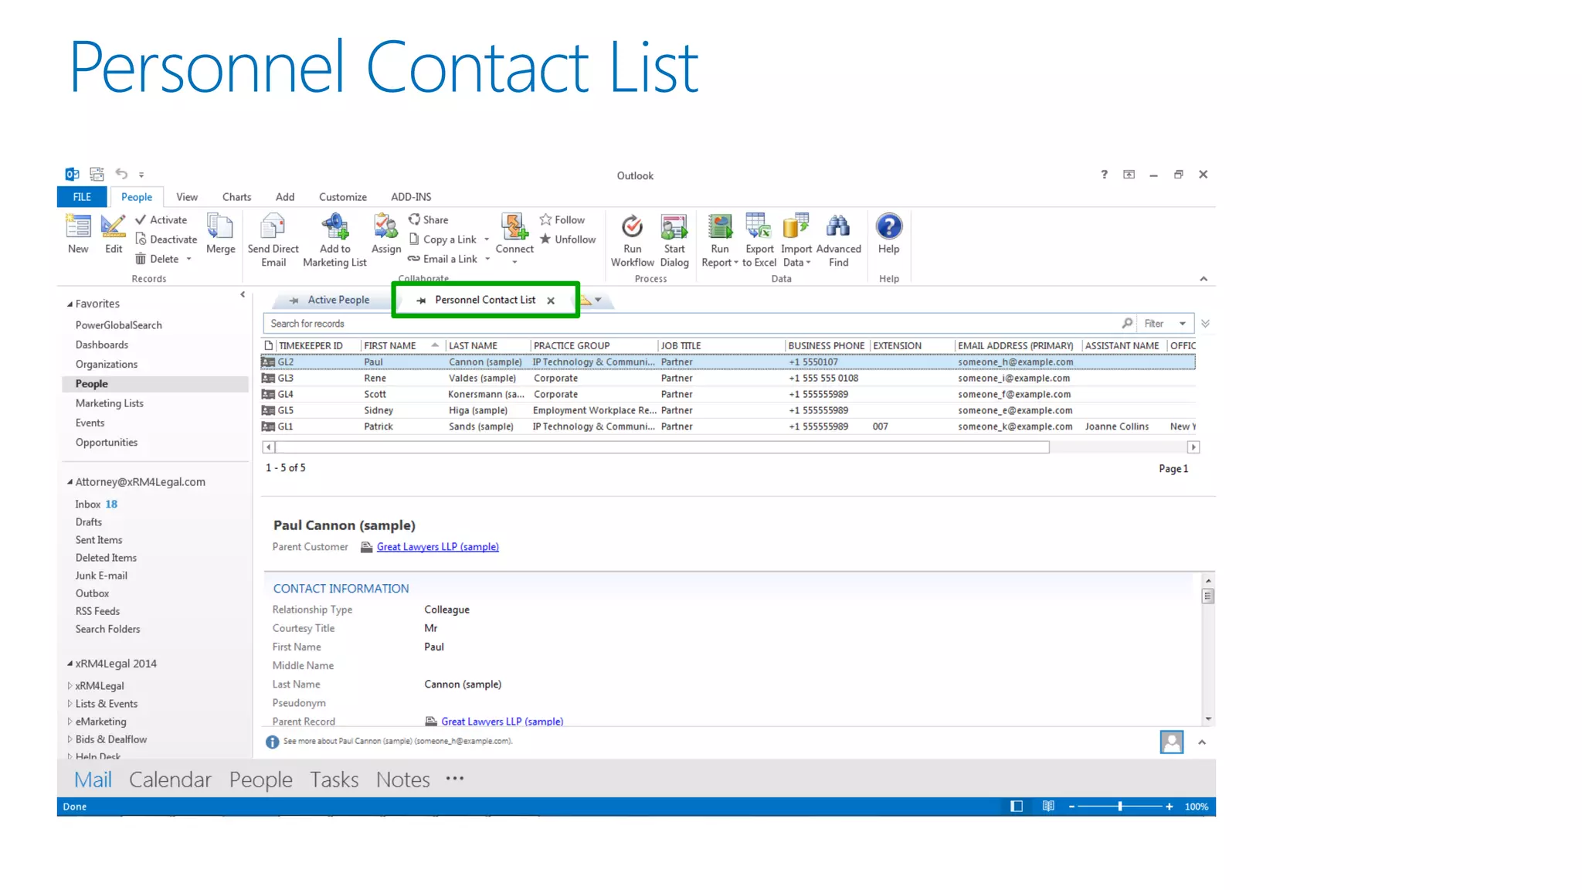Image resolution: width=1582 pixels, height=890 pixels.
Task: Select Inbox folder with 18 unread
Action: (97, 504)
